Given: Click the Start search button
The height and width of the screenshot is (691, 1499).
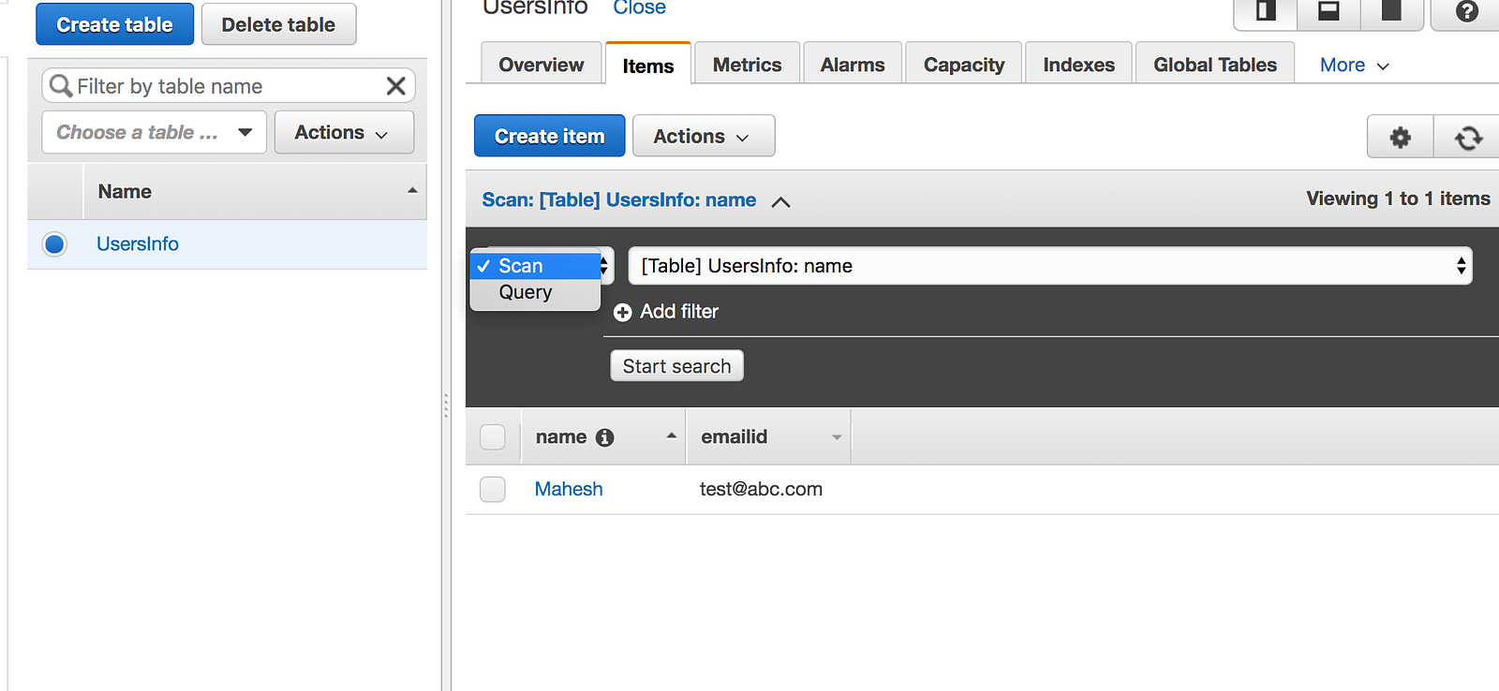Looking at the screenshot, I should click(676, 366).
